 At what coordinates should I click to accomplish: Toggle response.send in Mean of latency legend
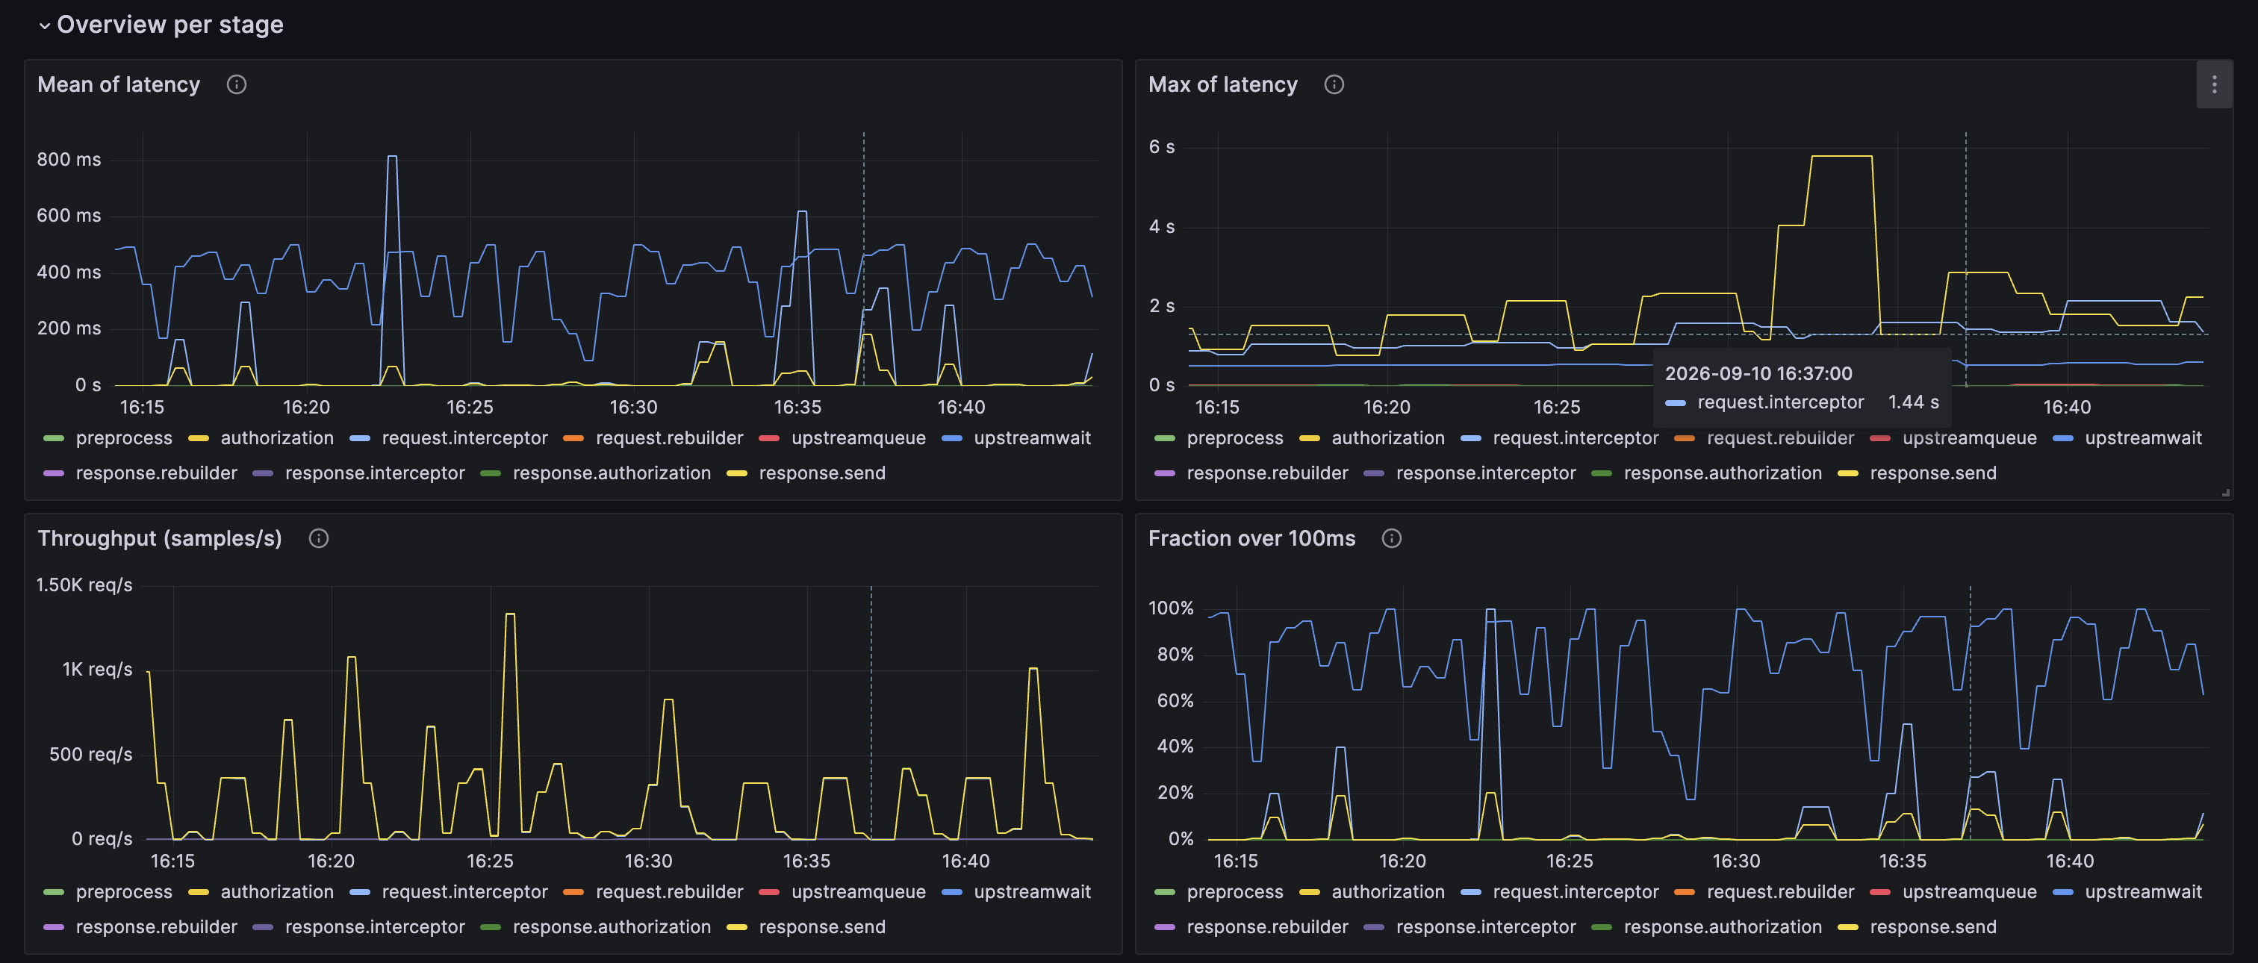click(x=821, y=473)
